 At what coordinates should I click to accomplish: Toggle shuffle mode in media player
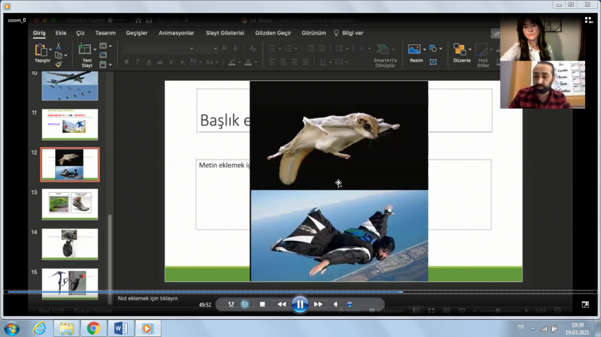coord(231,304)
